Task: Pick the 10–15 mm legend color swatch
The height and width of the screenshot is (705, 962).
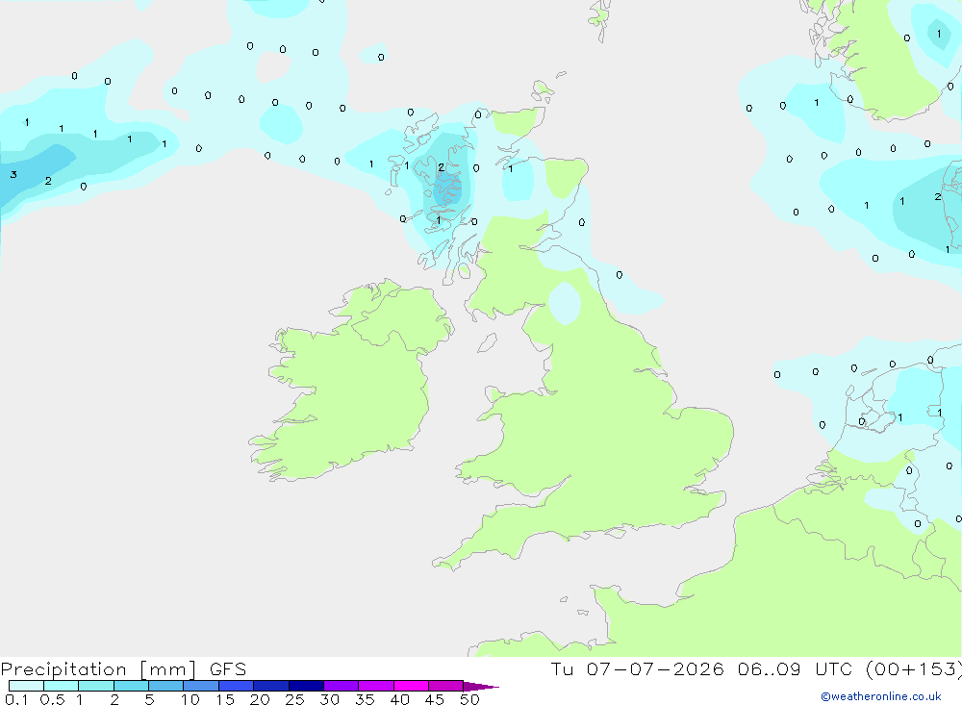Action: pyautogui.click(x=201, y=686)
